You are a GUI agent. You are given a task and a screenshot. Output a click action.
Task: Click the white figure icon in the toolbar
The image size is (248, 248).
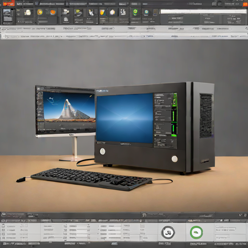pos(123,12)
